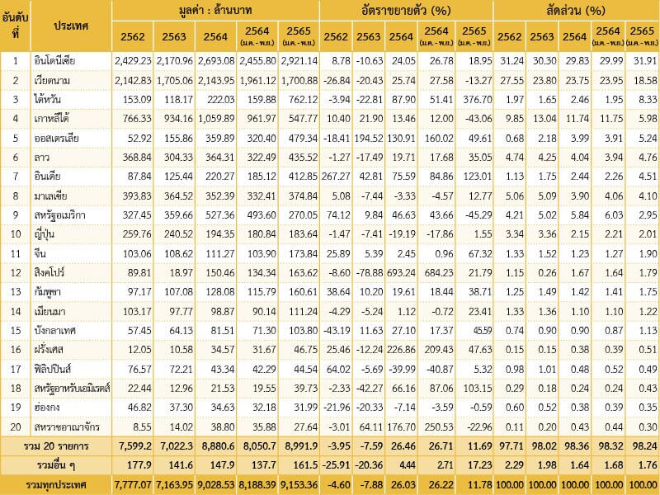Click the "รวมอื่น ๆ" summary label
The height and width of the screenshot is (495, 660).
coord(56,465)
